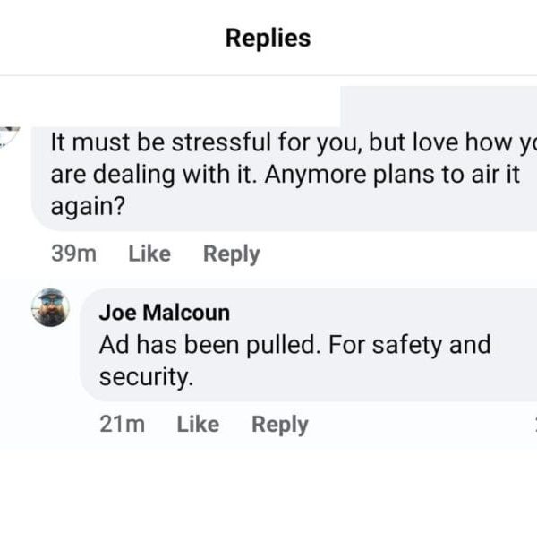Click the 21m timestamp
Screen dimensions: 537x533
123,425
